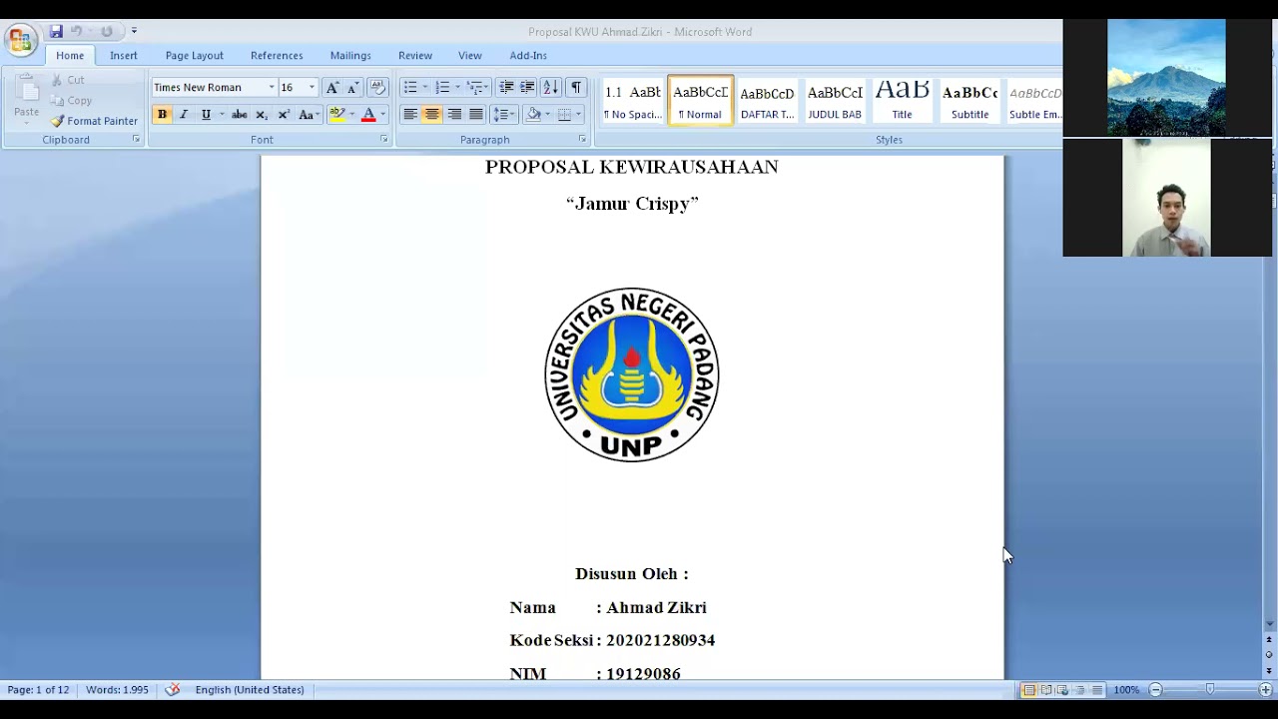Viewport: 1278px width, 719px height.
Task: Open highlight color dropdown arrow
Action: click(x=351, y=115)
